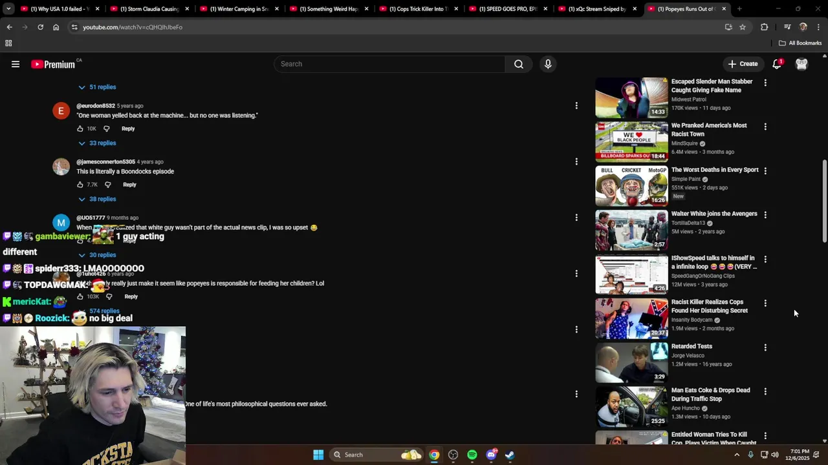This screenshot has height=465, width=828.
Task: Open Chrome extensions puzzle icon
Action: point(764,27)
